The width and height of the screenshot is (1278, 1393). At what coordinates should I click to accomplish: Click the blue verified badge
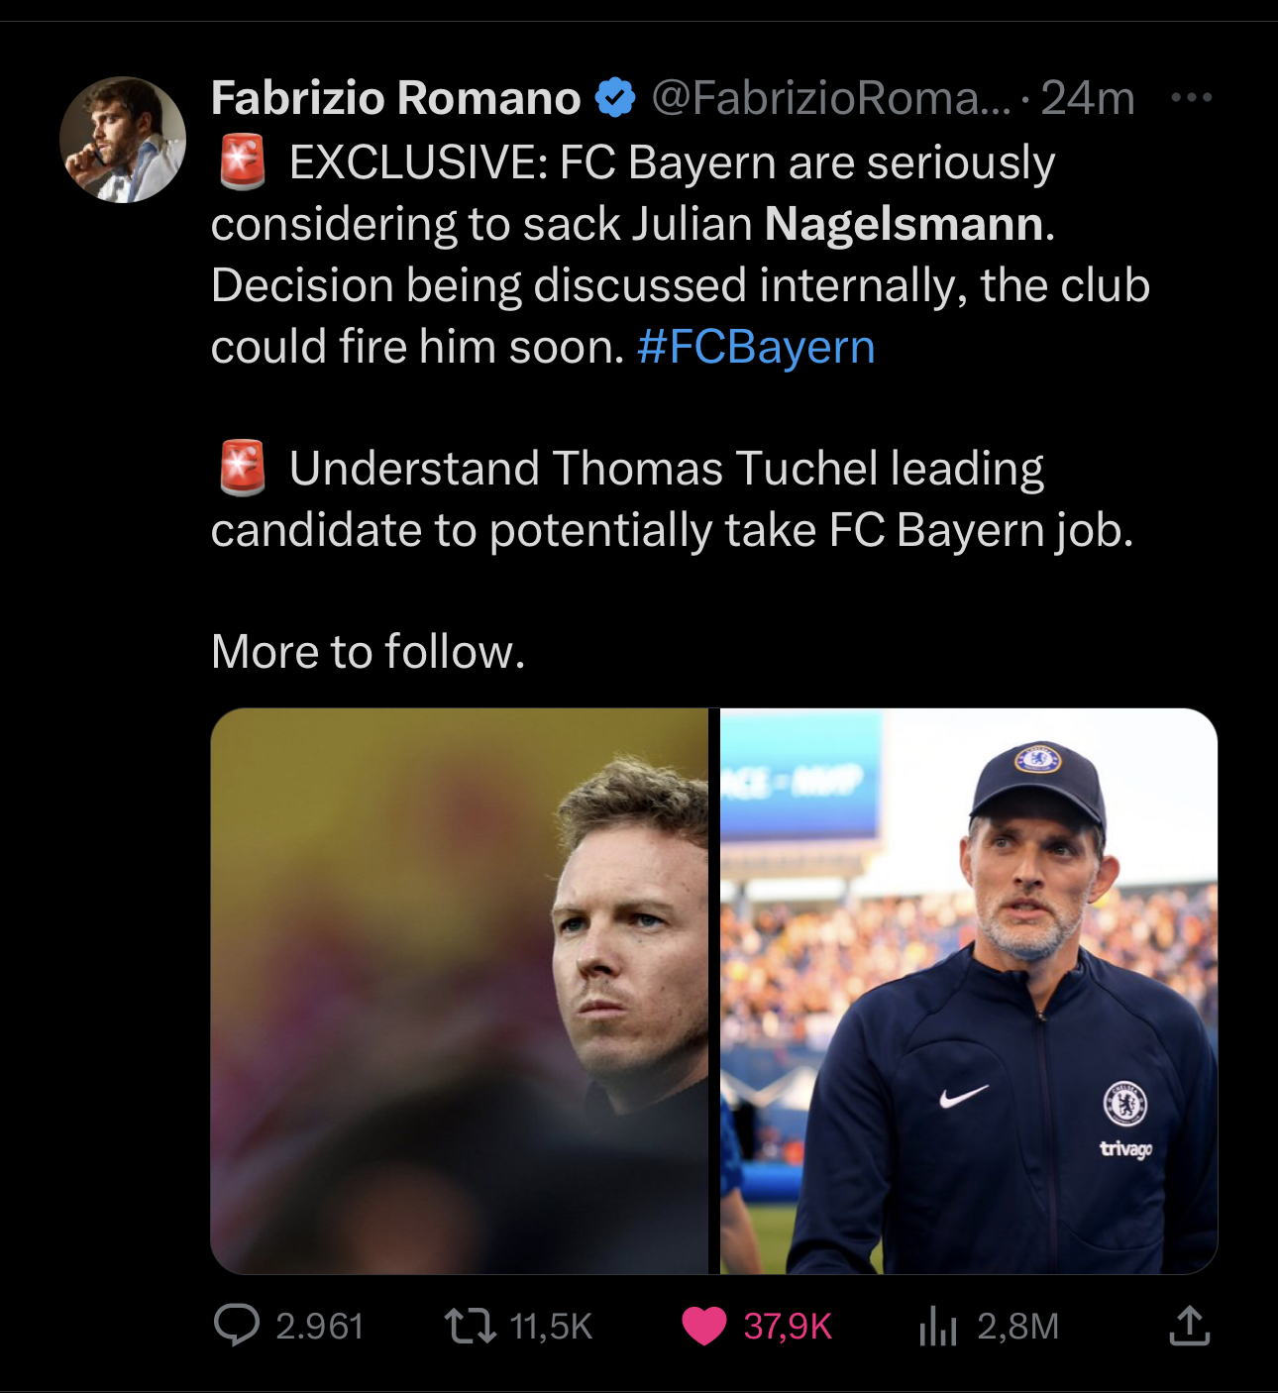pos(615,98)
